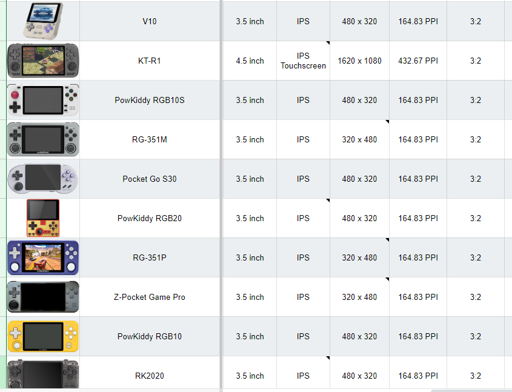The height and width of the screenshot is (392, 512).
Task: Click the Pocket Go S30 console image
Action: click(x=43, y=179)
